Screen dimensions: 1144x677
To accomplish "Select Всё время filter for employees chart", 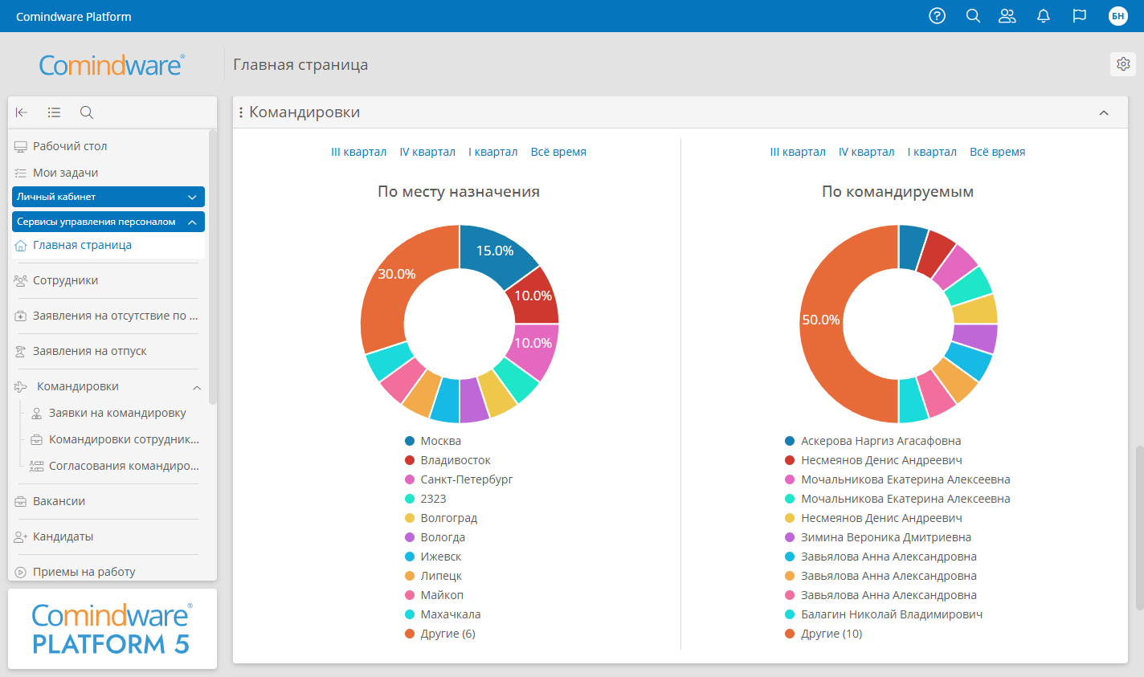I will tap(997, 152).
